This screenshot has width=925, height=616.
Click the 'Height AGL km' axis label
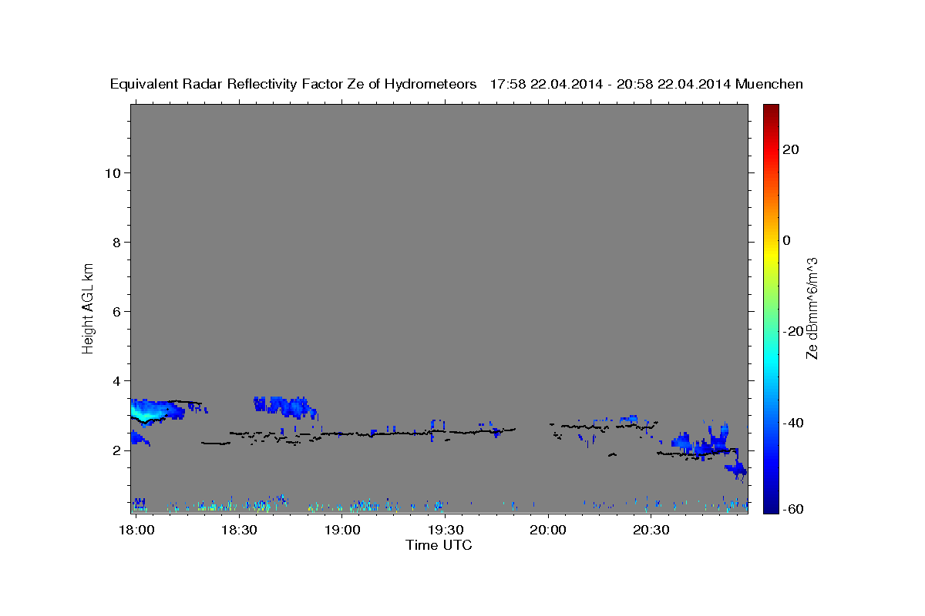click(88, 308)
